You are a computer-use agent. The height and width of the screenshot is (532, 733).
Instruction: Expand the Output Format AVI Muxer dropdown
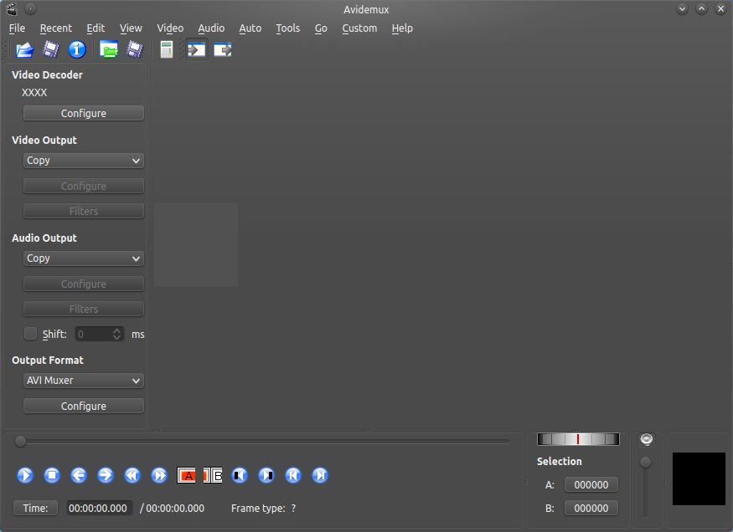pyautogui.click(x=83, y=381)
